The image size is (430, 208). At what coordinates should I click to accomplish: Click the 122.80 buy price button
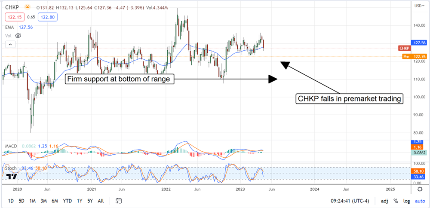(x=49, y=17)
